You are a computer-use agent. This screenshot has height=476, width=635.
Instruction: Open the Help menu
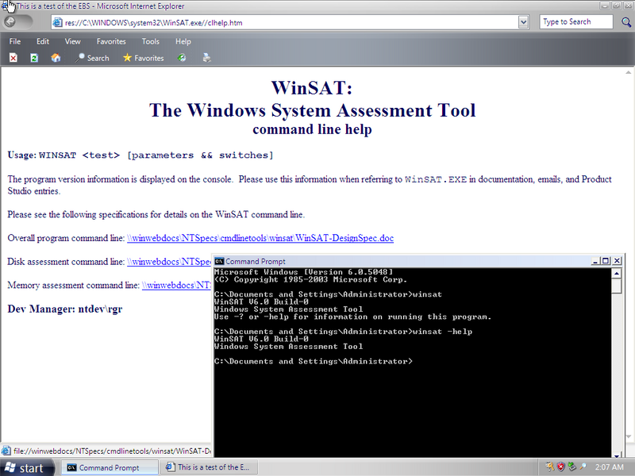tap(183, 41)
